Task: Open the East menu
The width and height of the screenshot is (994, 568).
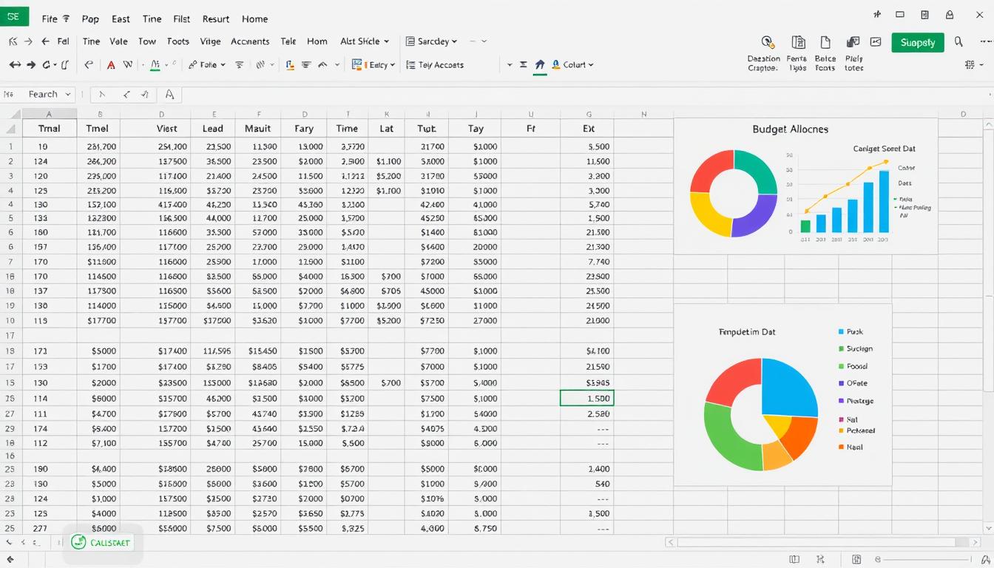Action: [x=121, y=18]
